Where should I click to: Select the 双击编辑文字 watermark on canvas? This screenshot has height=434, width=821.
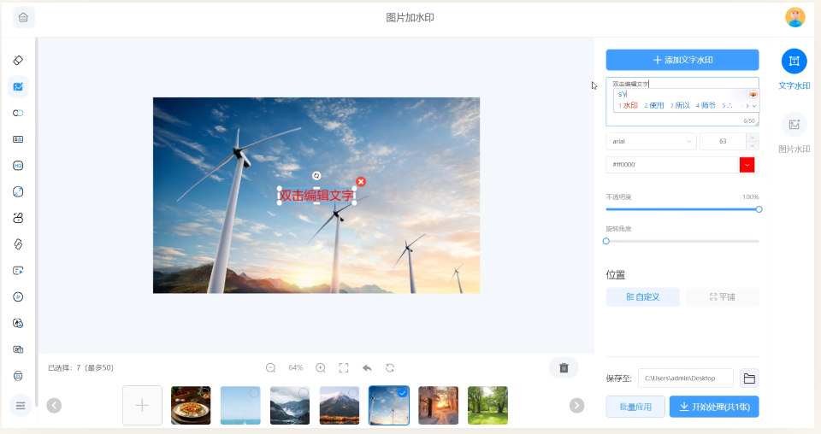tap(316, 196)
